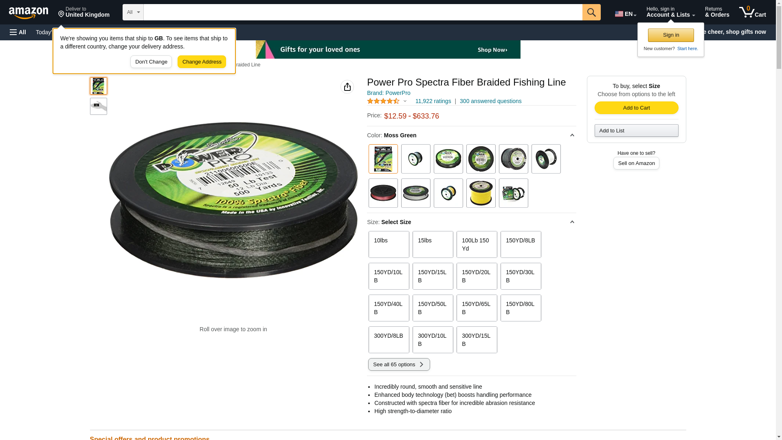Image resolution: width=782 pixels, height=440 pixels.
Task: Select the 150YD/20LB size option
Action: tap(477, 276)
